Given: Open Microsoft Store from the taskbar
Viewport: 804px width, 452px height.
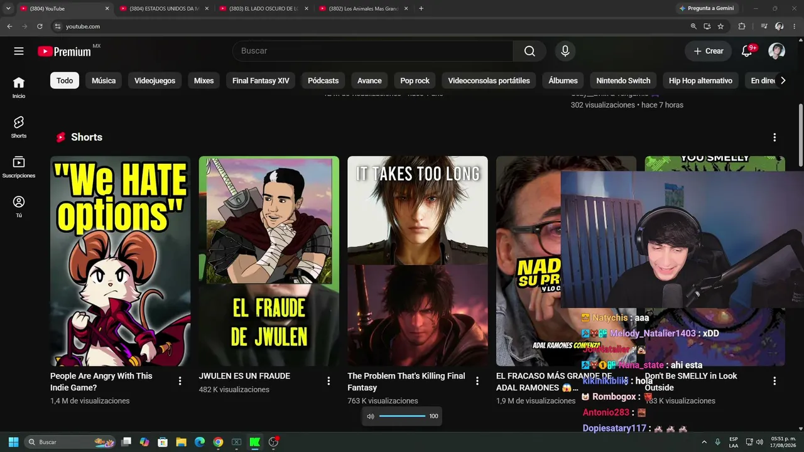Looking at the screenshot, I should point(163,442).
